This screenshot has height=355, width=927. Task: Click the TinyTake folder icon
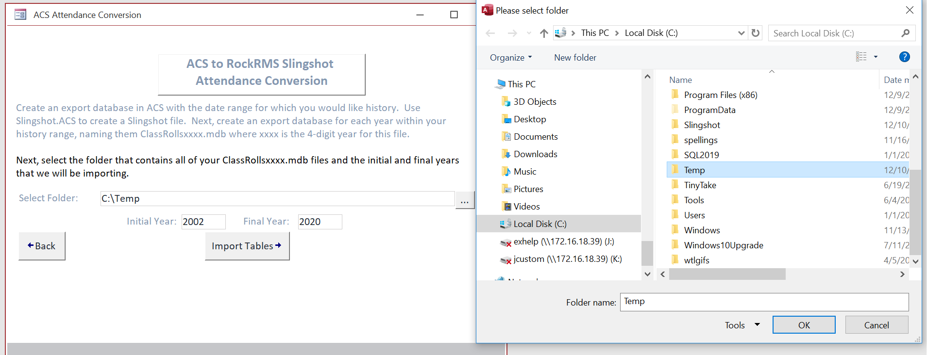[675, 185]
